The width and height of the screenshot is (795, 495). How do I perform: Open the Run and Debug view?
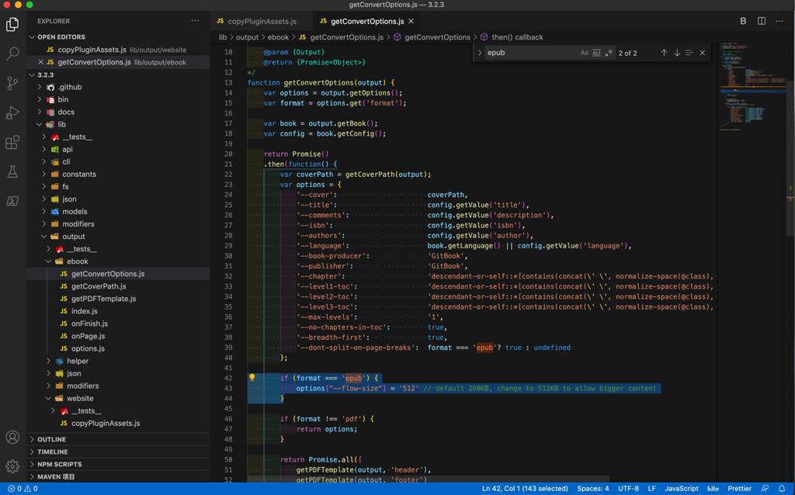(x=12, y=113)
